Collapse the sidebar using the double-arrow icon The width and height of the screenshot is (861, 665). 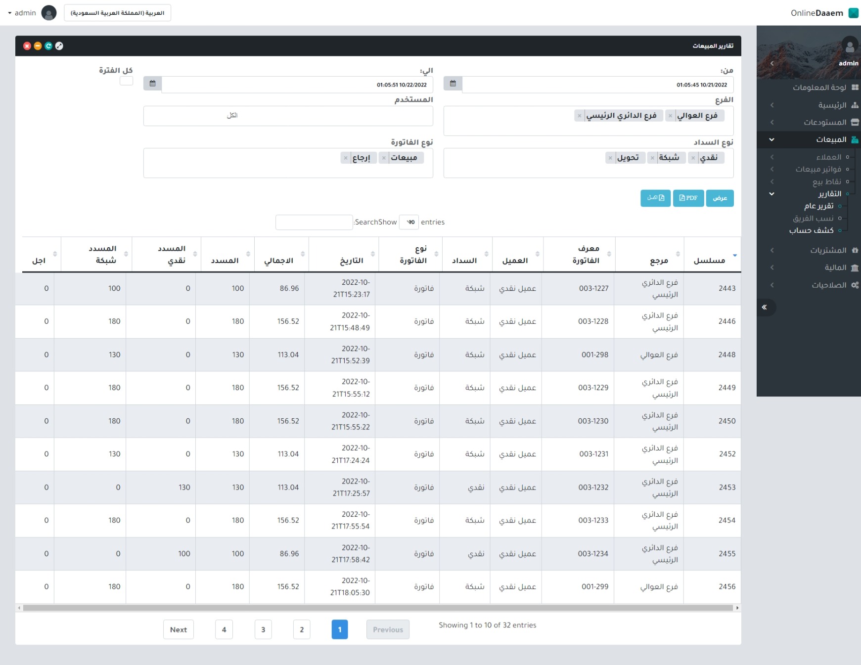tap(765, 307)
